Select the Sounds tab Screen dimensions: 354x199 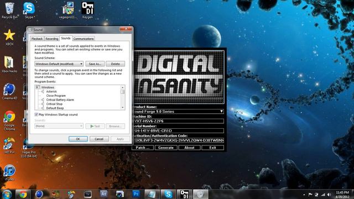pos(66,38)
